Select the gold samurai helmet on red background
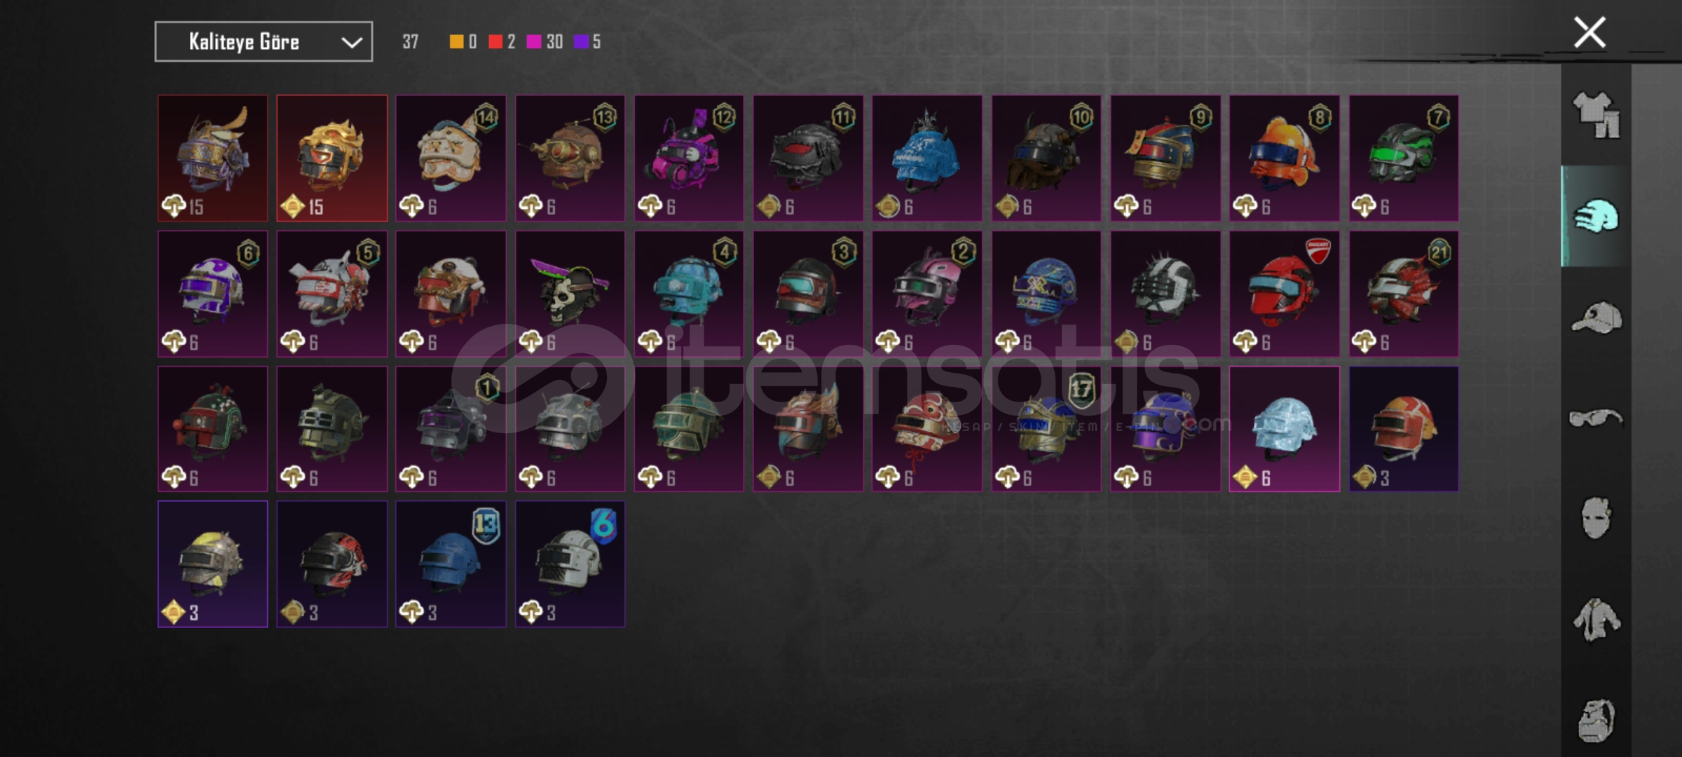The height and width of the screenshot is (757, 1682). pyautogui.click(x=331, y=158)
